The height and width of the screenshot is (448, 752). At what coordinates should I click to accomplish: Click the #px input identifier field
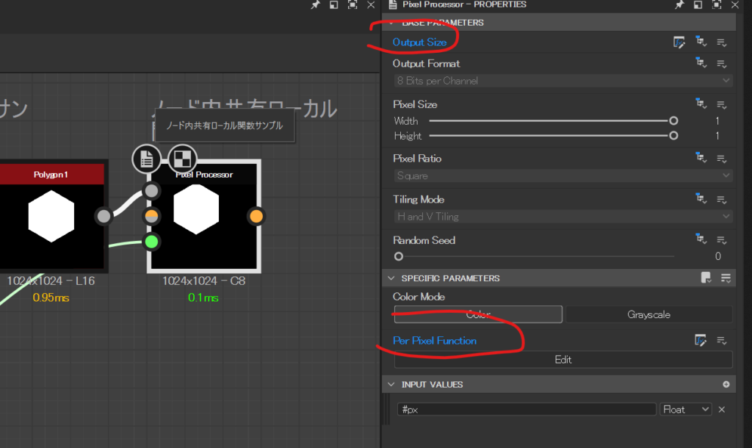point(525,410)
